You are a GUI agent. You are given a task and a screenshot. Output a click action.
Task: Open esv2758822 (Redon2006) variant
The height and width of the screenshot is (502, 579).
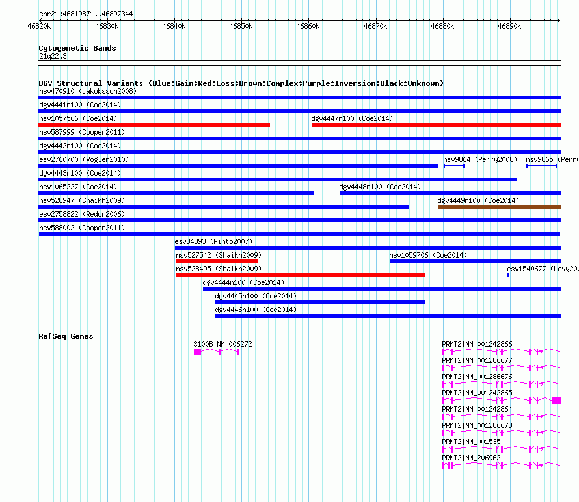[x=299, y=220]
